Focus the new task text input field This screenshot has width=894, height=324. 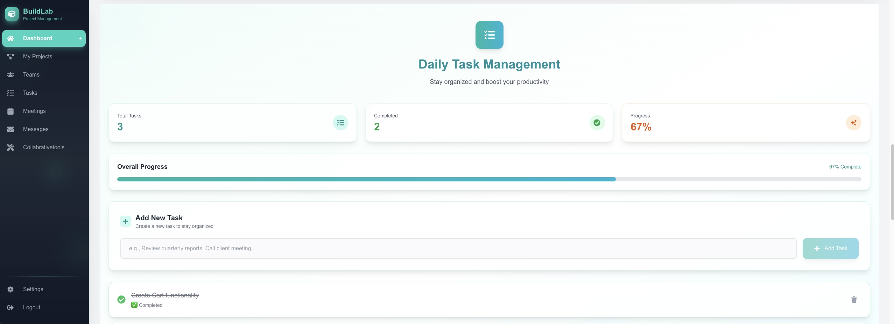(x=458, y=249)
